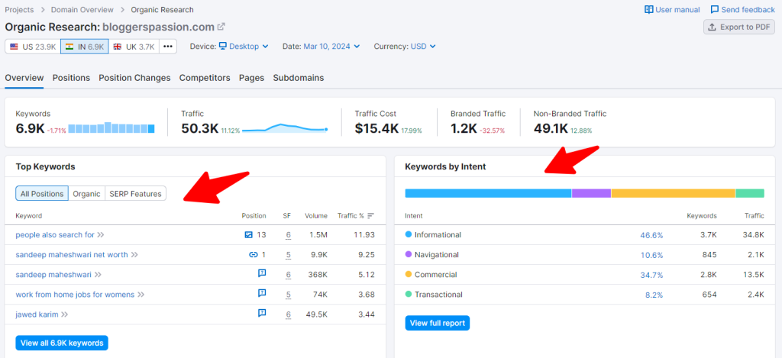Click the Volume column header
The height and width of the screenshot is (358, 782).
316,216
